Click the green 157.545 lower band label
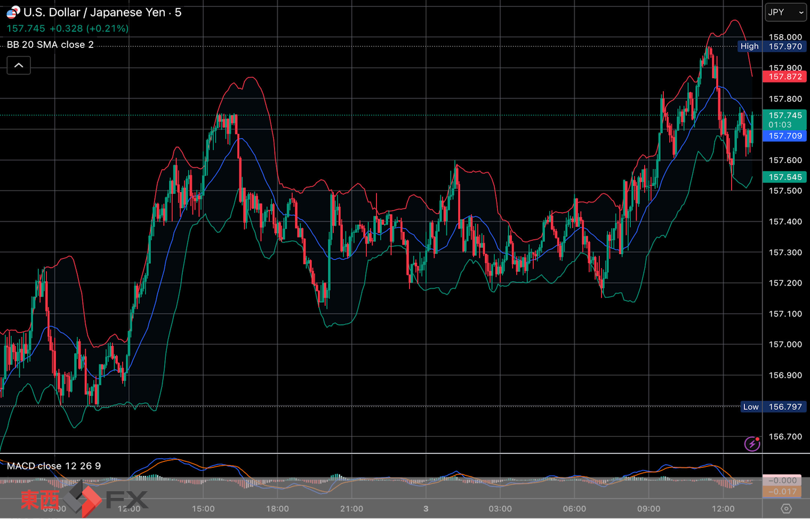Screen dimensions: 810x519 tap(784, 177)
